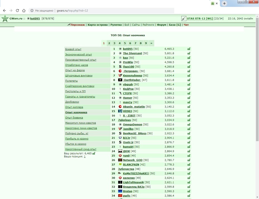Screen dimensions: 259x199
Task: Open chart icon in Jamilko row
Action: (x=189, y=129)
